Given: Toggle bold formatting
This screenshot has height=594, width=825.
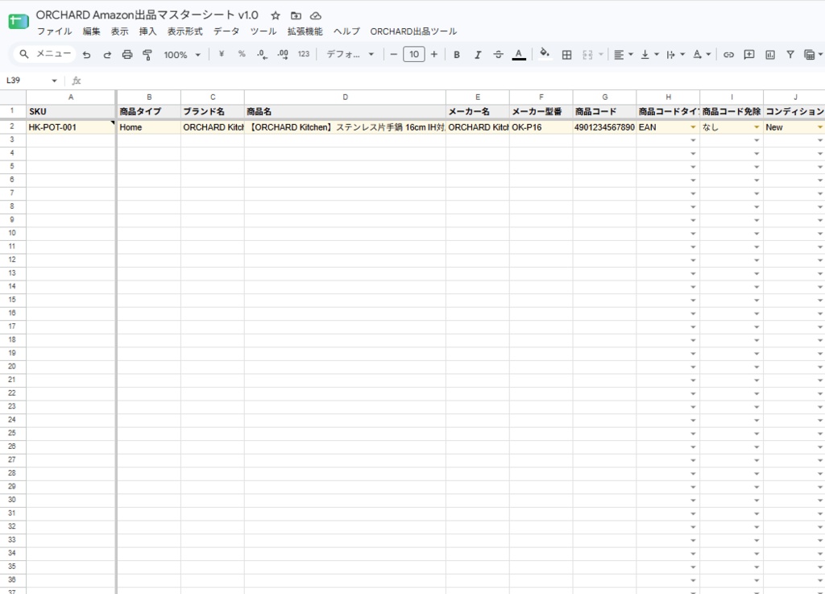Looking at the screenshot, I should [x=457, y=54].
